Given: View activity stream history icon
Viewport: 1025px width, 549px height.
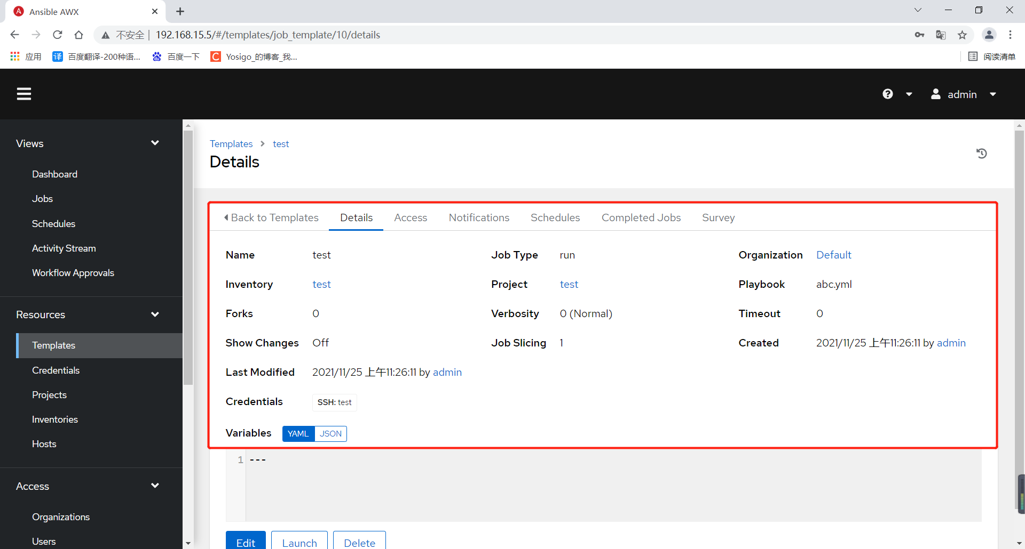Looking at the screenshot, I should pyautogui.click(x=981, y=154).
